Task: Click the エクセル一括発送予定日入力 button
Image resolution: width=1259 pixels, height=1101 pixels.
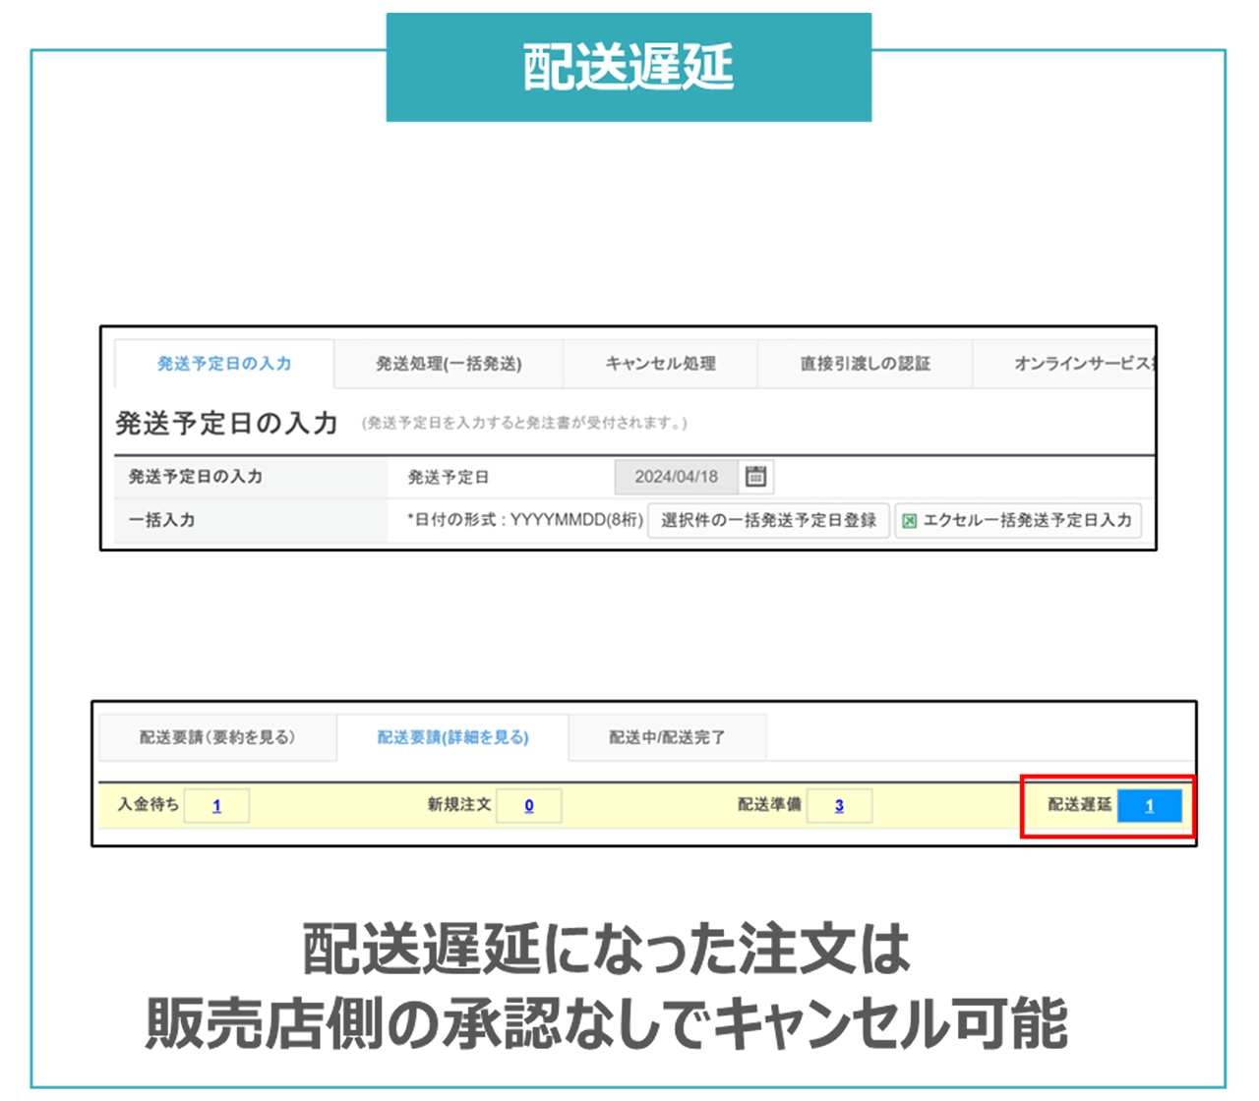Action: [1018, 521]
